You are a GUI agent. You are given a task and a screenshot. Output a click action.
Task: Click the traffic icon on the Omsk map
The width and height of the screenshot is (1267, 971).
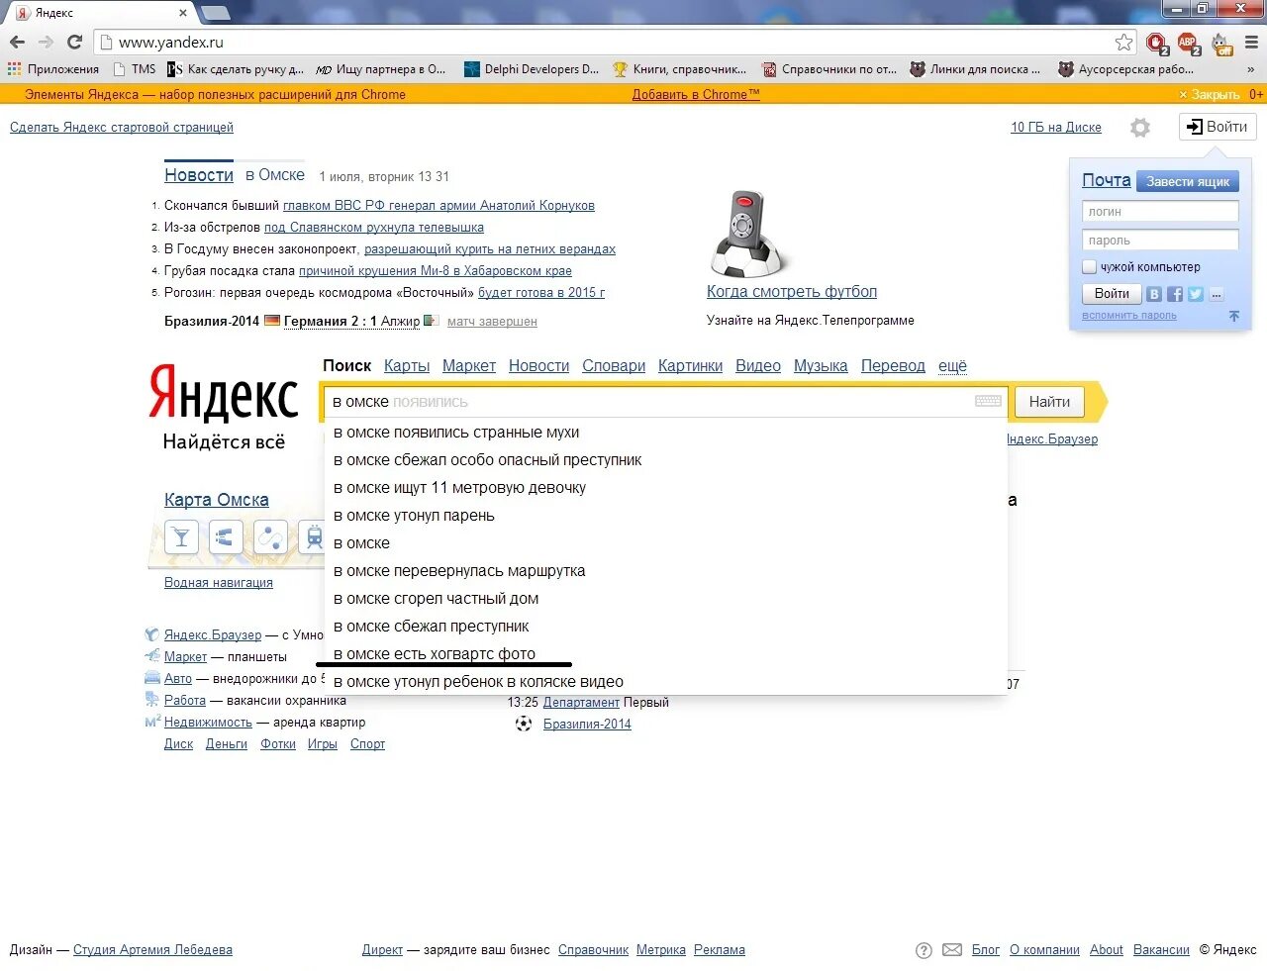pyautogui.click(x=225, y=537)
